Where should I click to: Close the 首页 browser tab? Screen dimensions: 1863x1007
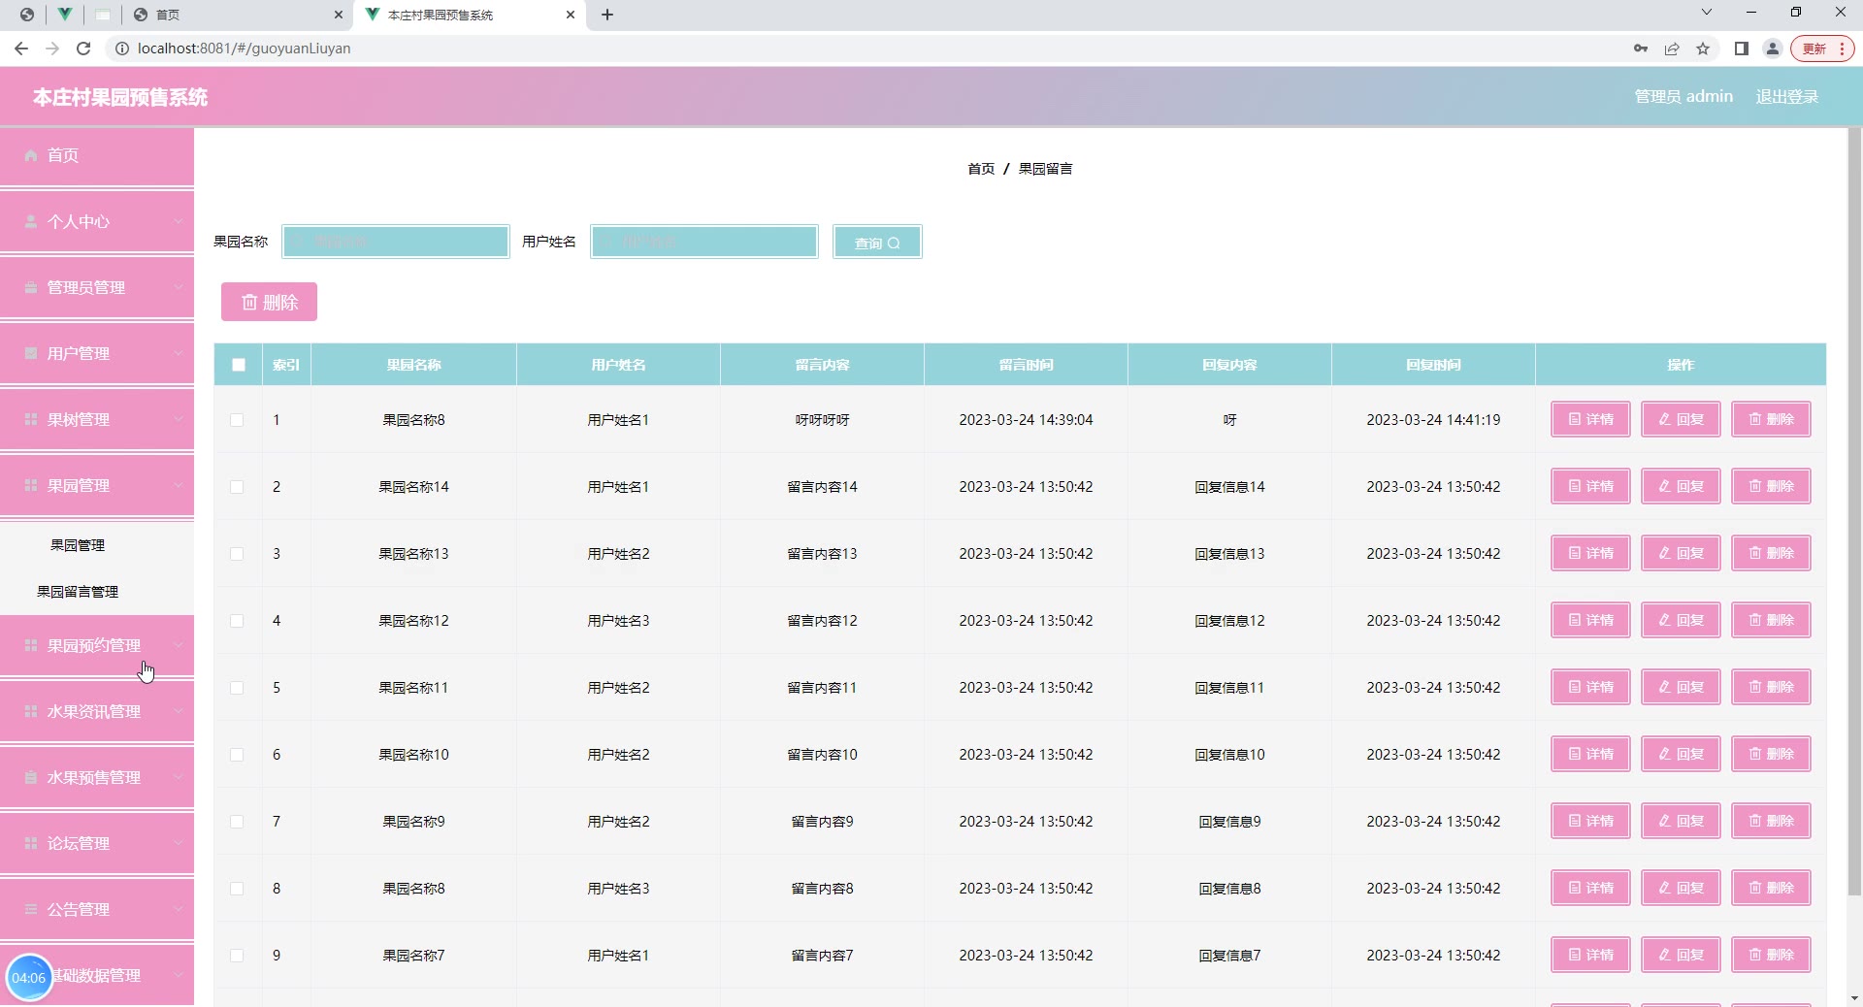click(x=338, y=15)
